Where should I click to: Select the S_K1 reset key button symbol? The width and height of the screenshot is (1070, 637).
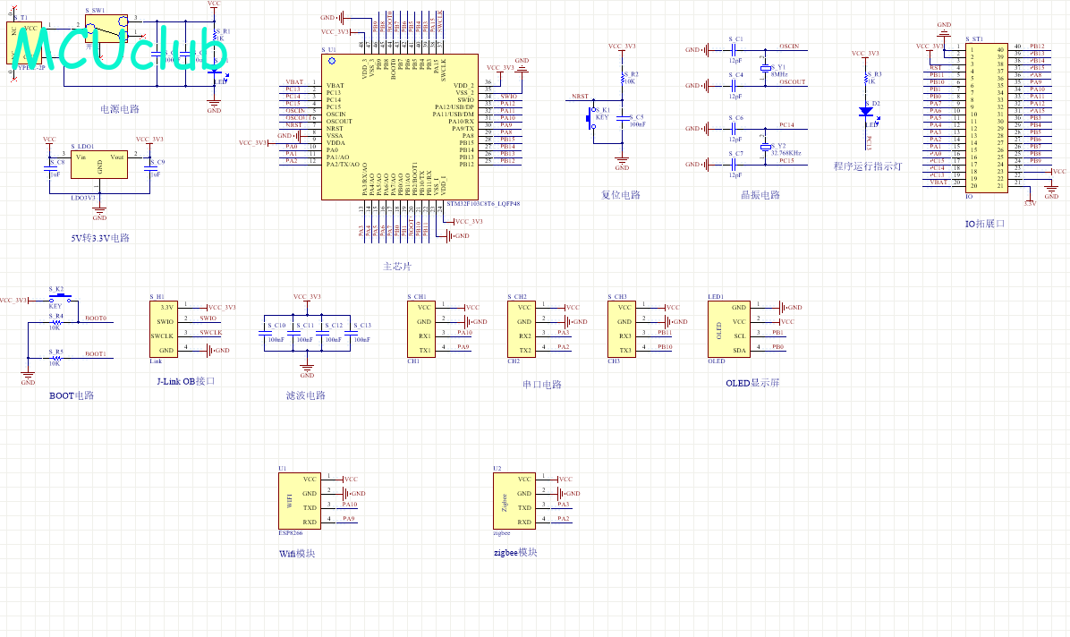tap(592, 120)
